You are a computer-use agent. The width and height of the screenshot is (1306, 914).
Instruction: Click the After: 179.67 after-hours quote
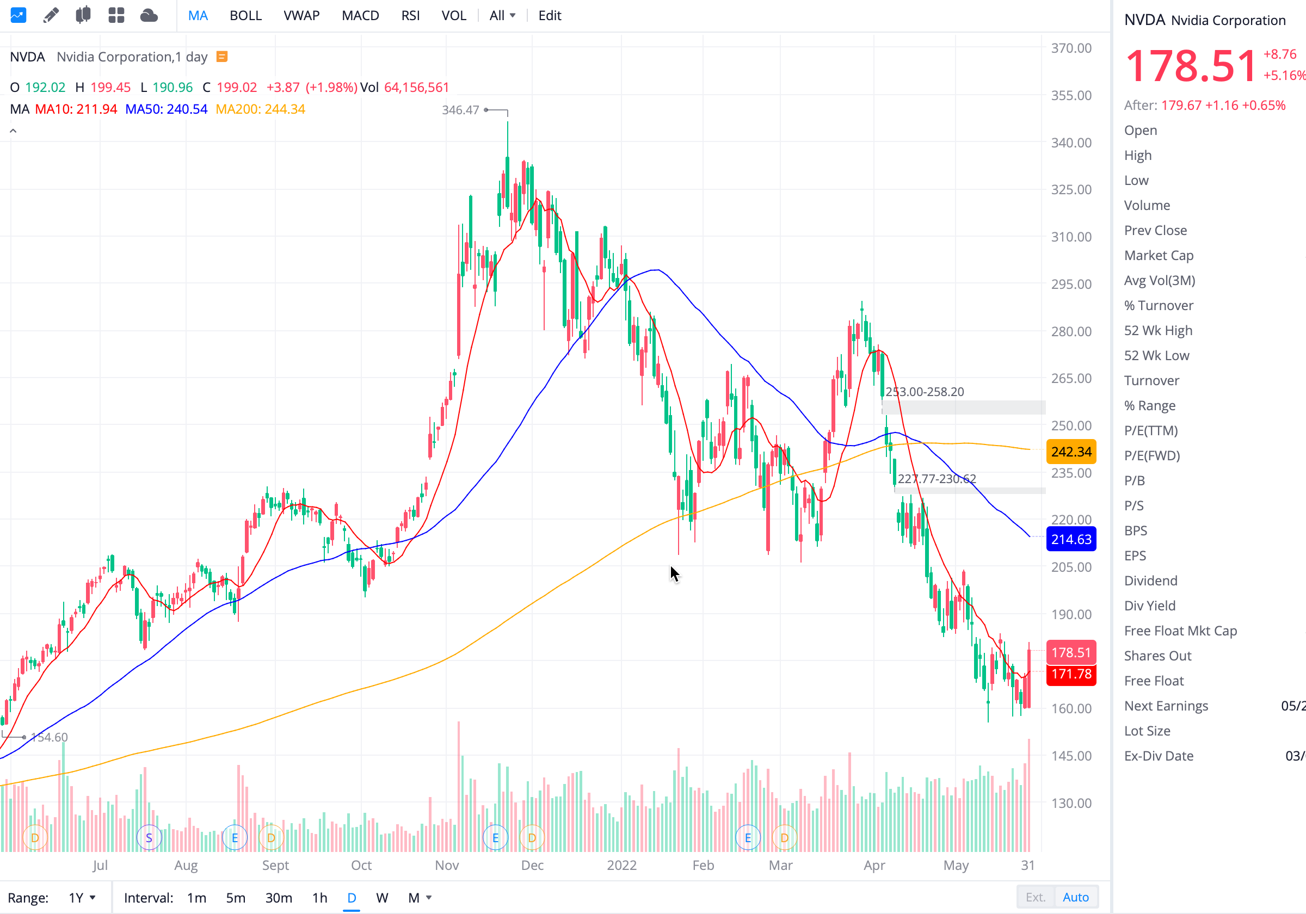click(x=1205, y=105)
